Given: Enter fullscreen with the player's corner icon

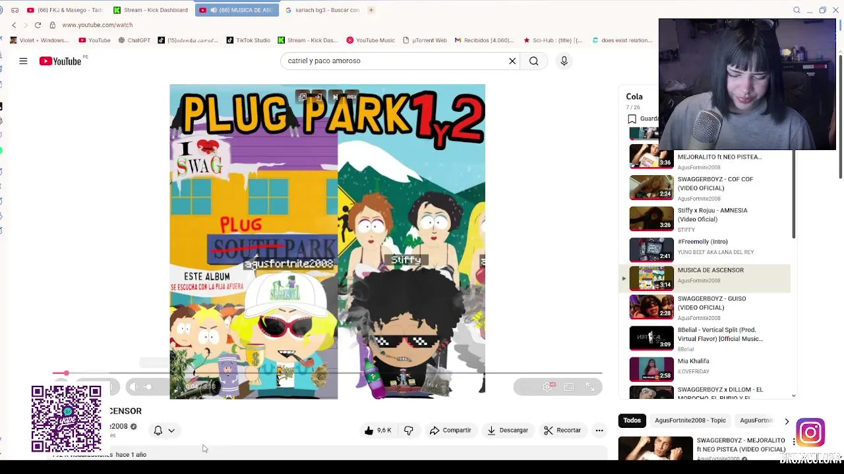Looking at the screenshot, I should pos(590,387).
